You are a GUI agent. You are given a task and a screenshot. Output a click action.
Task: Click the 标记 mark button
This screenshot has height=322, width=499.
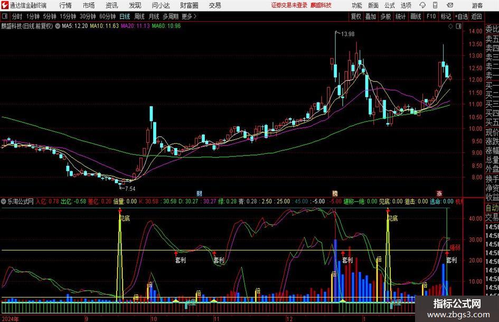point(446,16)
